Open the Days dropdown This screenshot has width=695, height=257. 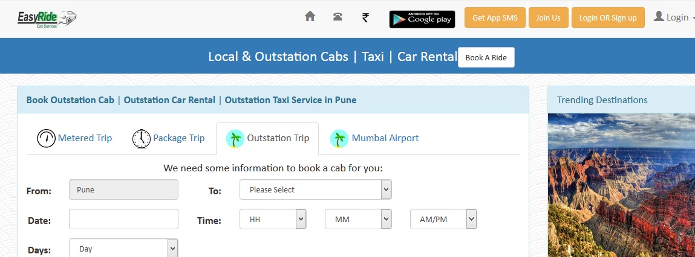click(x=123, y=249)
